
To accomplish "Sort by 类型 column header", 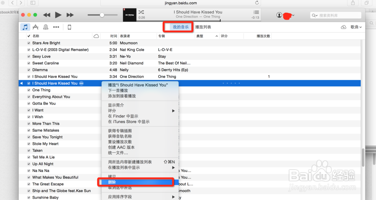I will tap(207, 36).
